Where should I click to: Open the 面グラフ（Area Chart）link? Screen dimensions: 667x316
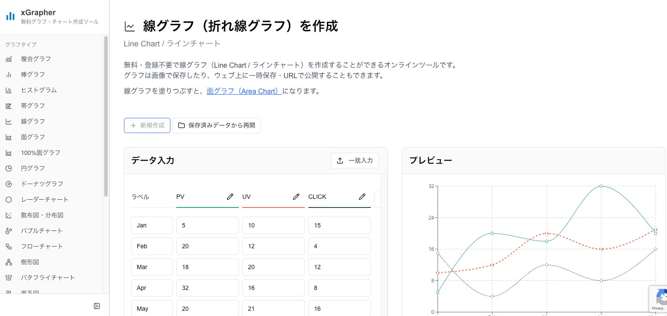pyautogui.click(x=243, y=91)
